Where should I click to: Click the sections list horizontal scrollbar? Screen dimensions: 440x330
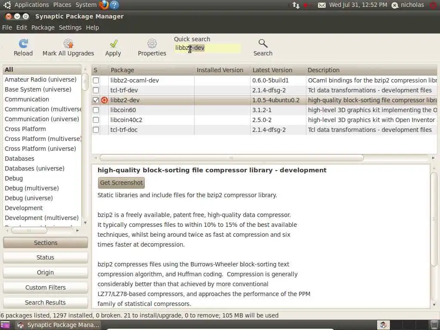coord(29,230)
